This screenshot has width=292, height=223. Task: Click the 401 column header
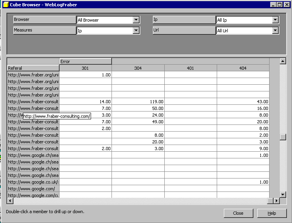point(190,68)
